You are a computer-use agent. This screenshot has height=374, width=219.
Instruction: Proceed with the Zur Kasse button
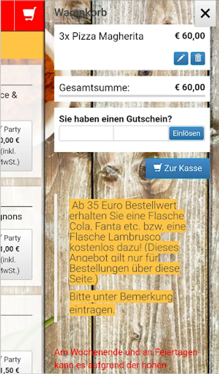(178, 168)
